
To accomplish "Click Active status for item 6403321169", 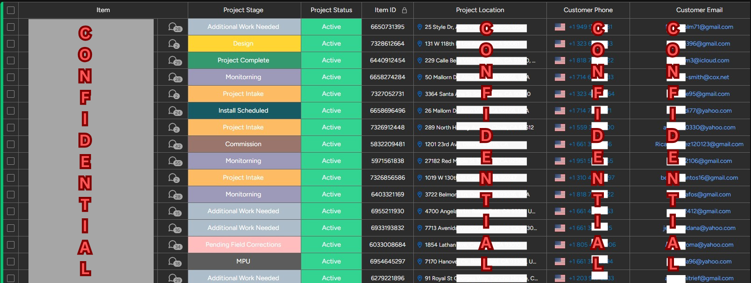I will point(331,195).
